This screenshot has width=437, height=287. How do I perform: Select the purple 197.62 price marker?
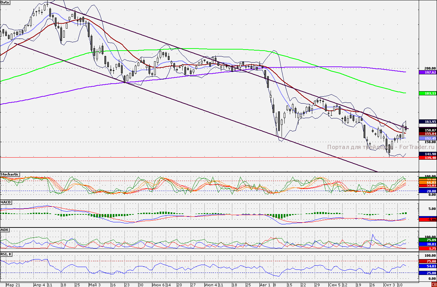428,73
